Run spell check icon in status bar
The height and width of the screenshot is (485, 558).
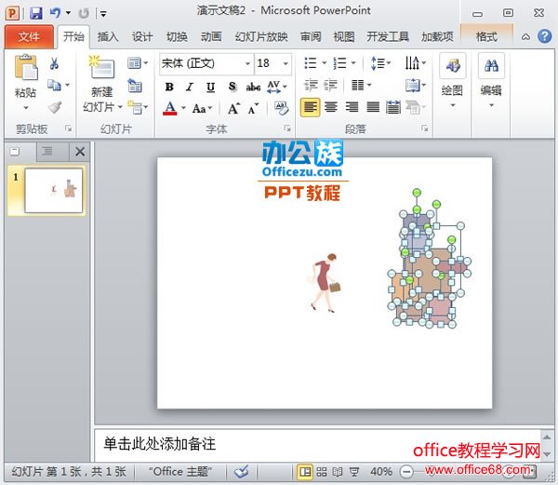click(241, 471)
